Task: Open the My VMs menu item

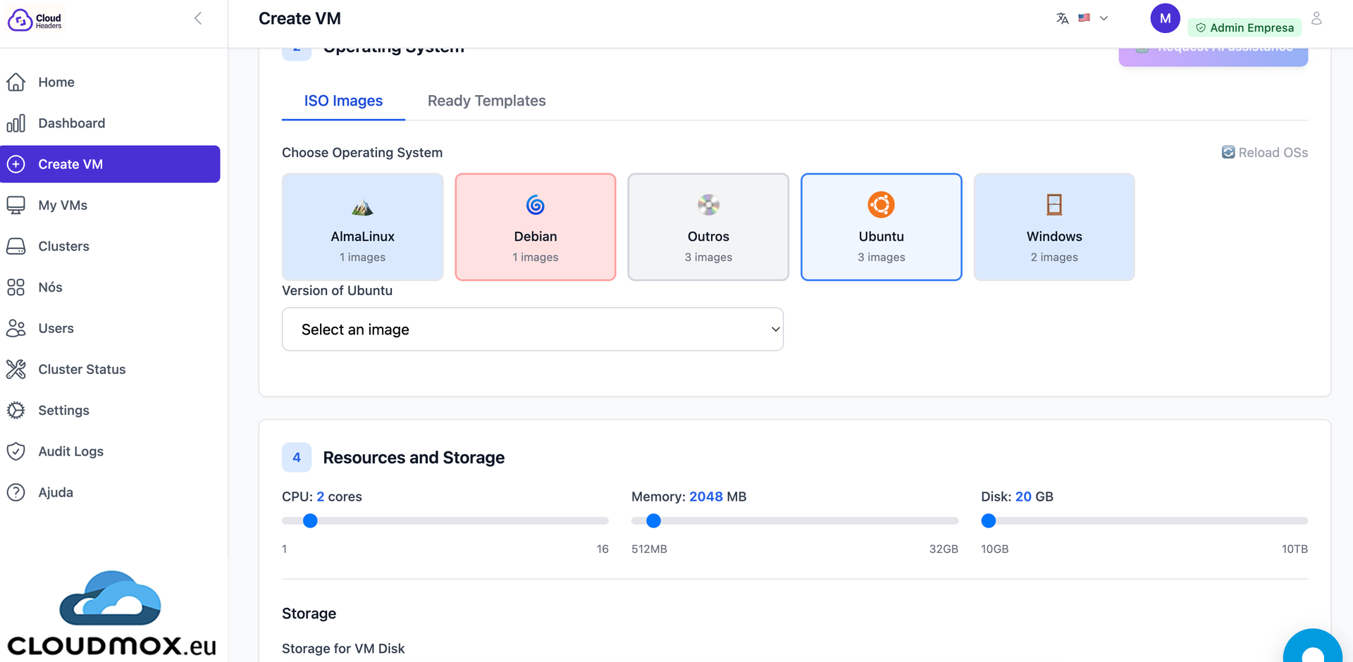Action: point(63,205)
